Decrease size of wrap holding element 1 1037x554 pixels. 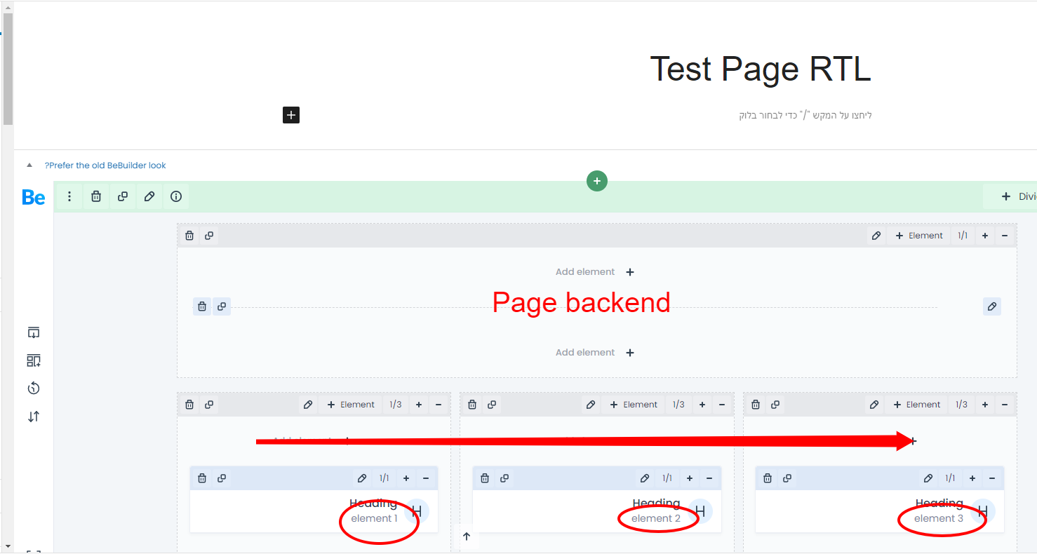click(x=439, y=405)
